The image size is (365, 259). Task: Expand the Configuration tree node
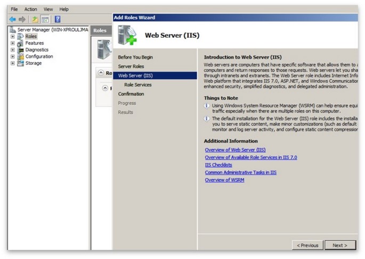point(13,56)
